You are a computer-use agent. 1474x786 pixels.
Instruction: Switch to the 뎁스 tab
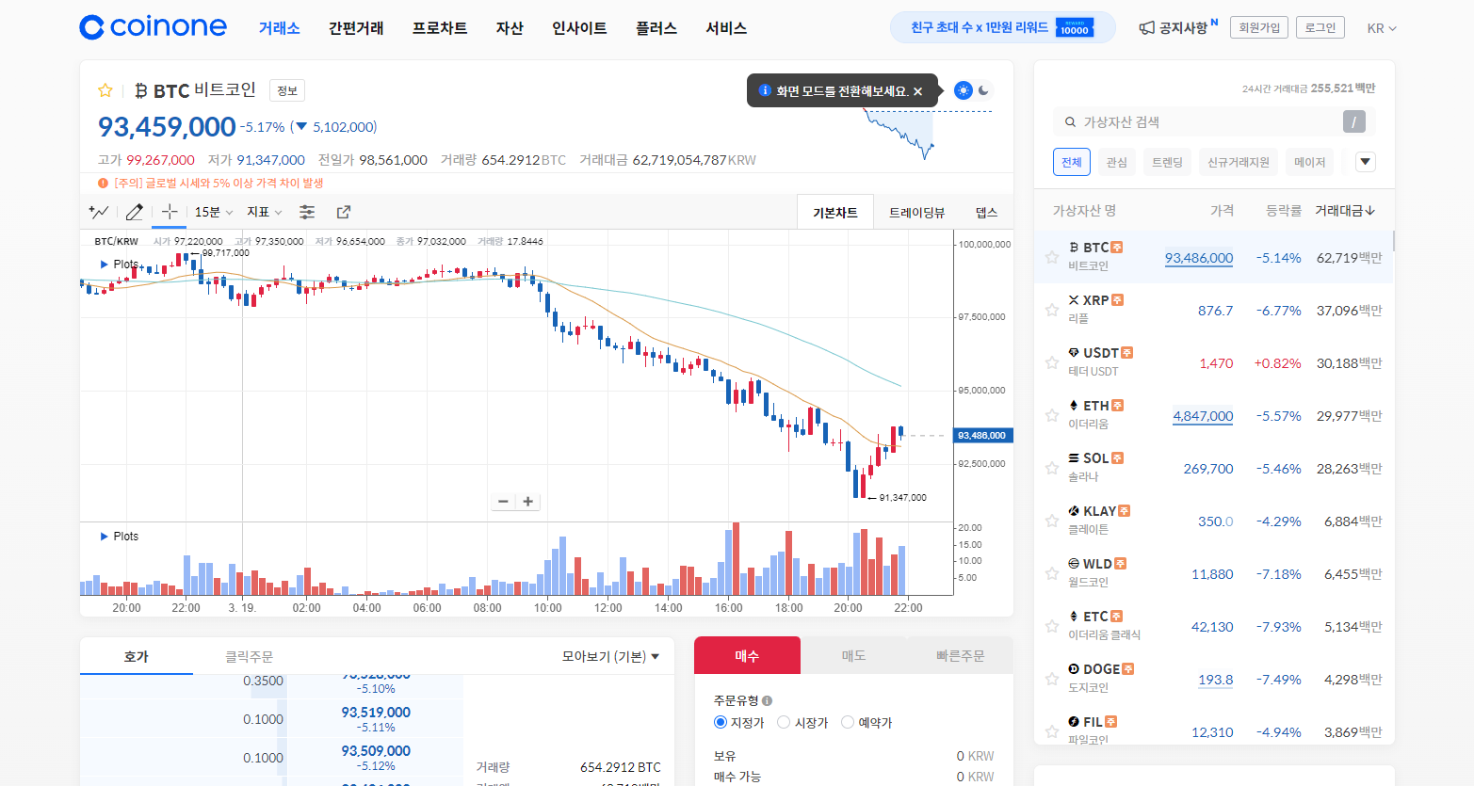point(986,213)
